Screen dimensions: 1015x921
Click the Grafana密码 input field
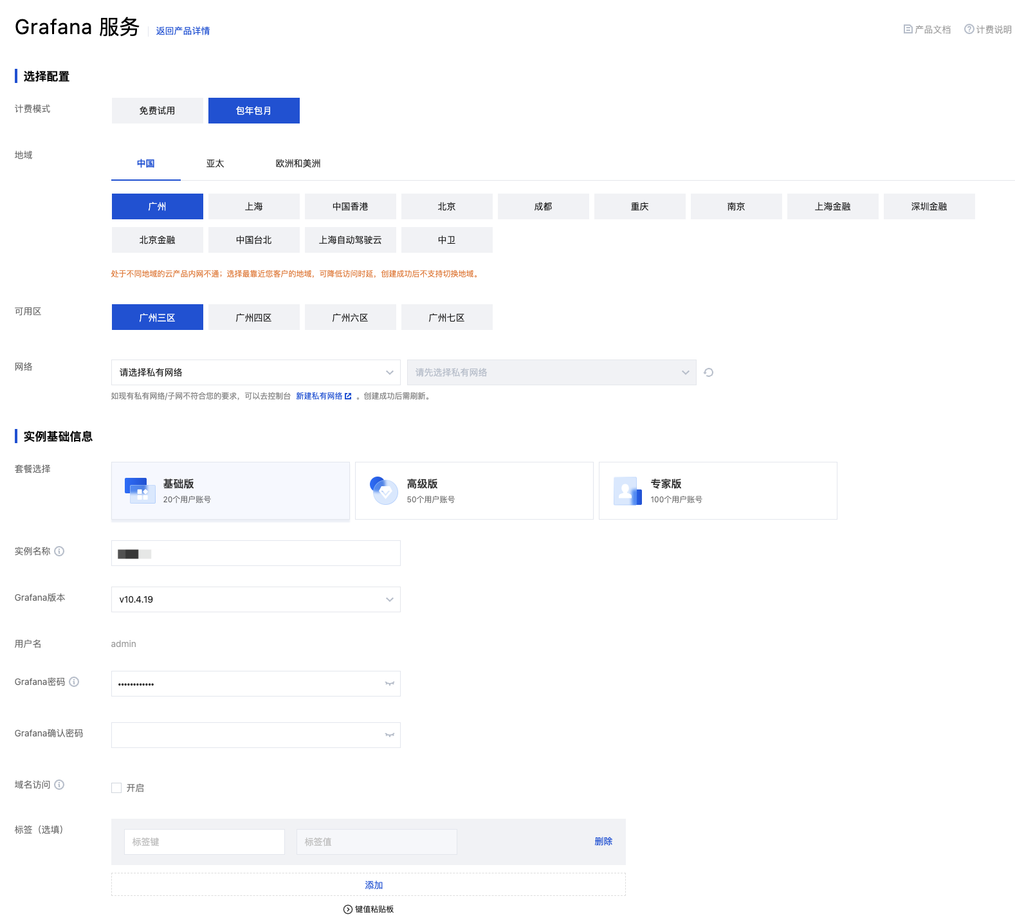point(256,684)
